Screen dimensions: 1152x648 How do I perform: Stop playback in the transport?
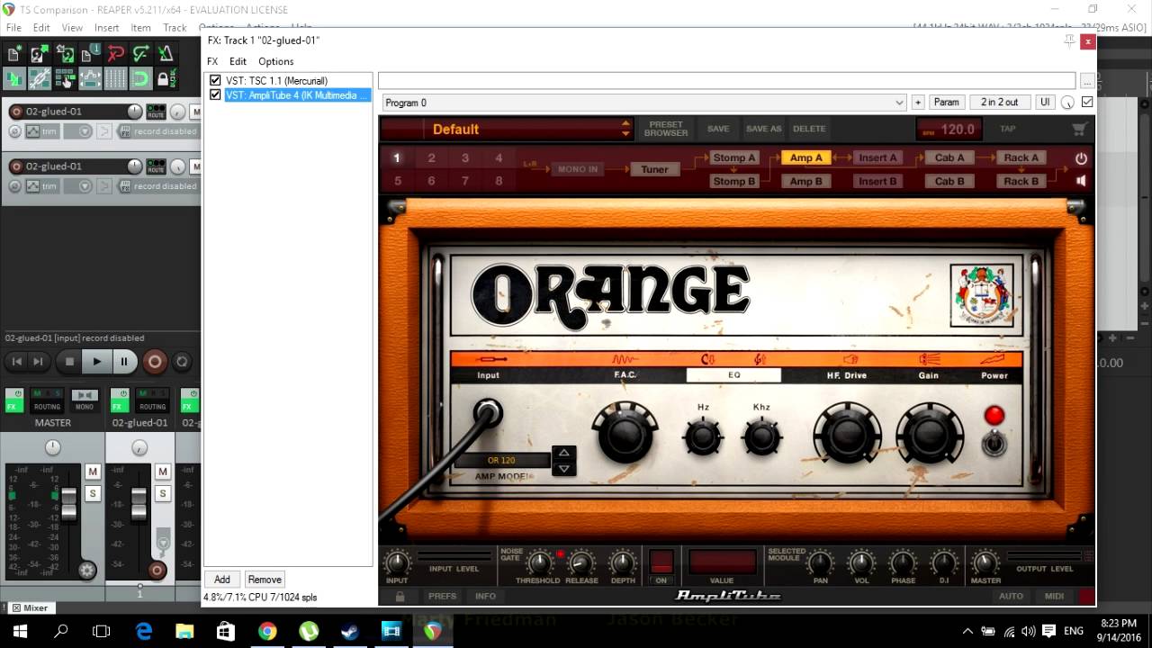(69, 362)
